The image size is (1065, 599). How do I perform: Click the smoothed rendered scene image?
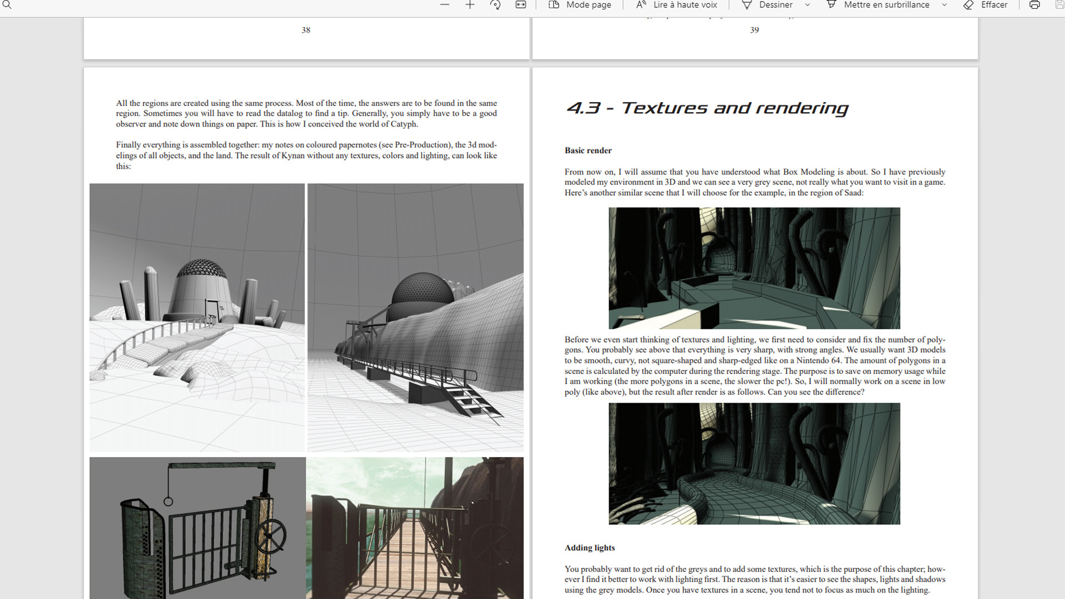(754, 464)
